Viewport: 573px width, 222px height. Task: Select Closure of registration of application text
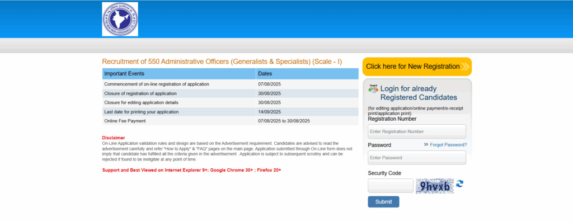click(140, 93)
